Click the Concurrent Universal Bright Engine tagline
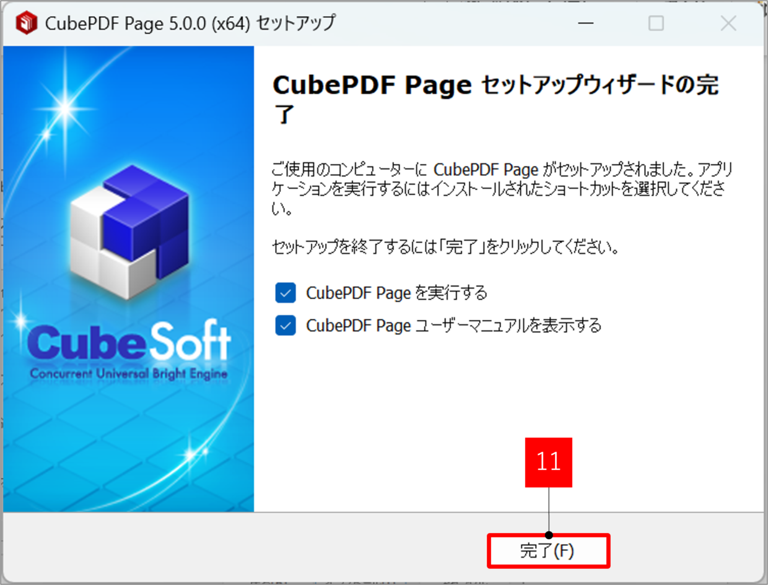Image resolution: width=768 pixels, height=585 pixels. point(128,374)
